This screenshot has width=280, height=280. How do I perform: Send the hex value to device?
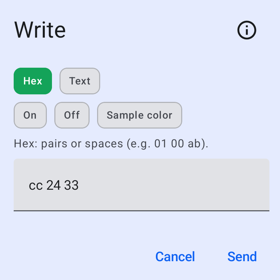pos(242,257)
